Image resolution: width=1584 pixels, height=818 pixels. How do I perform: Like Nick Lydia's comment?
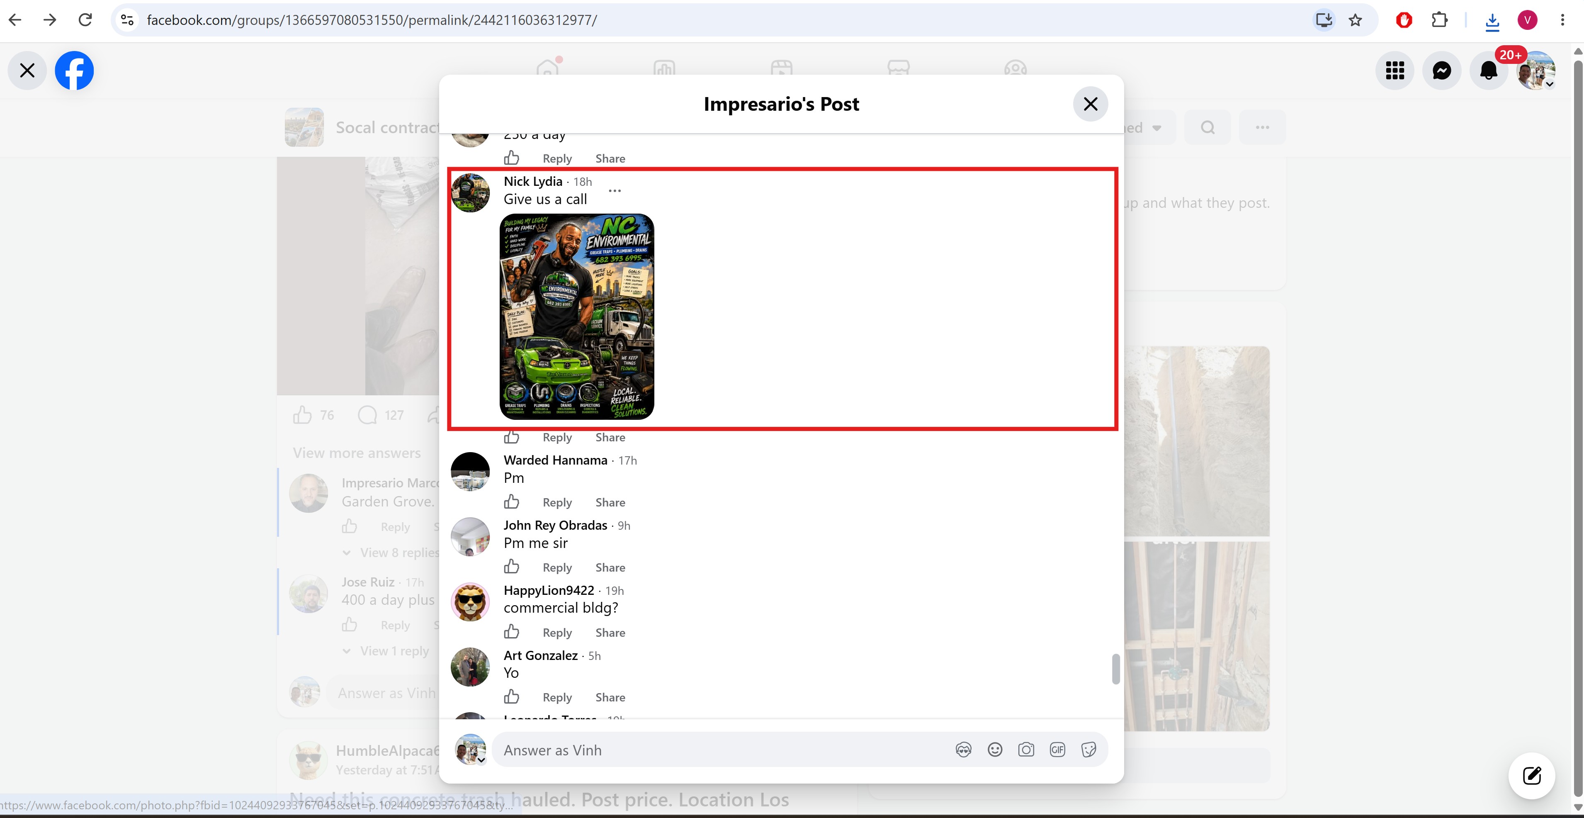(x=512, y=437)
